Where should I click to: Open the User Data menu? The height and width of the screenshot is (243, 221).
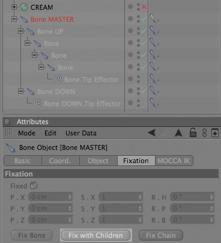[x=81, y=133]
